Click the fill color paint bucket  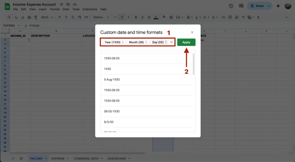pyautogui.click(x=164, y=17)
